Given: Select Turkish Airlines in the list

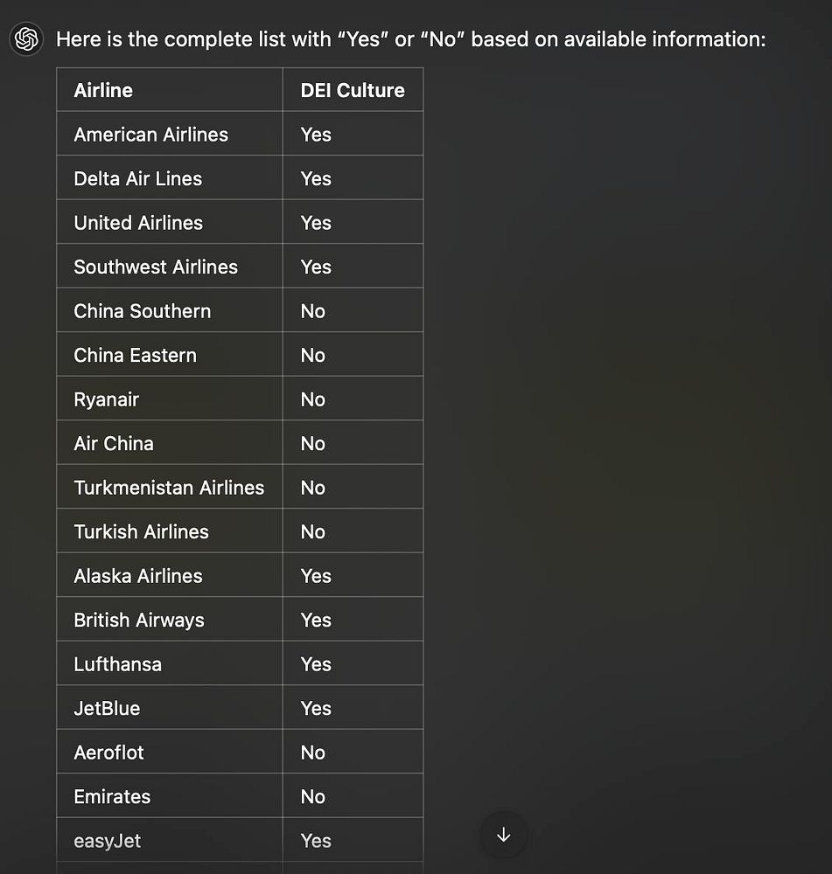Looking at the screenshot, I should [x=141, y=531].
